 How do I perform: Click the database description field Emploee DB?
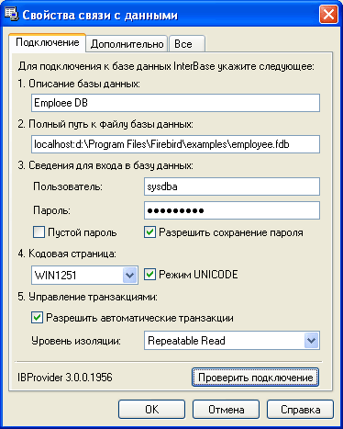[175, 103]
